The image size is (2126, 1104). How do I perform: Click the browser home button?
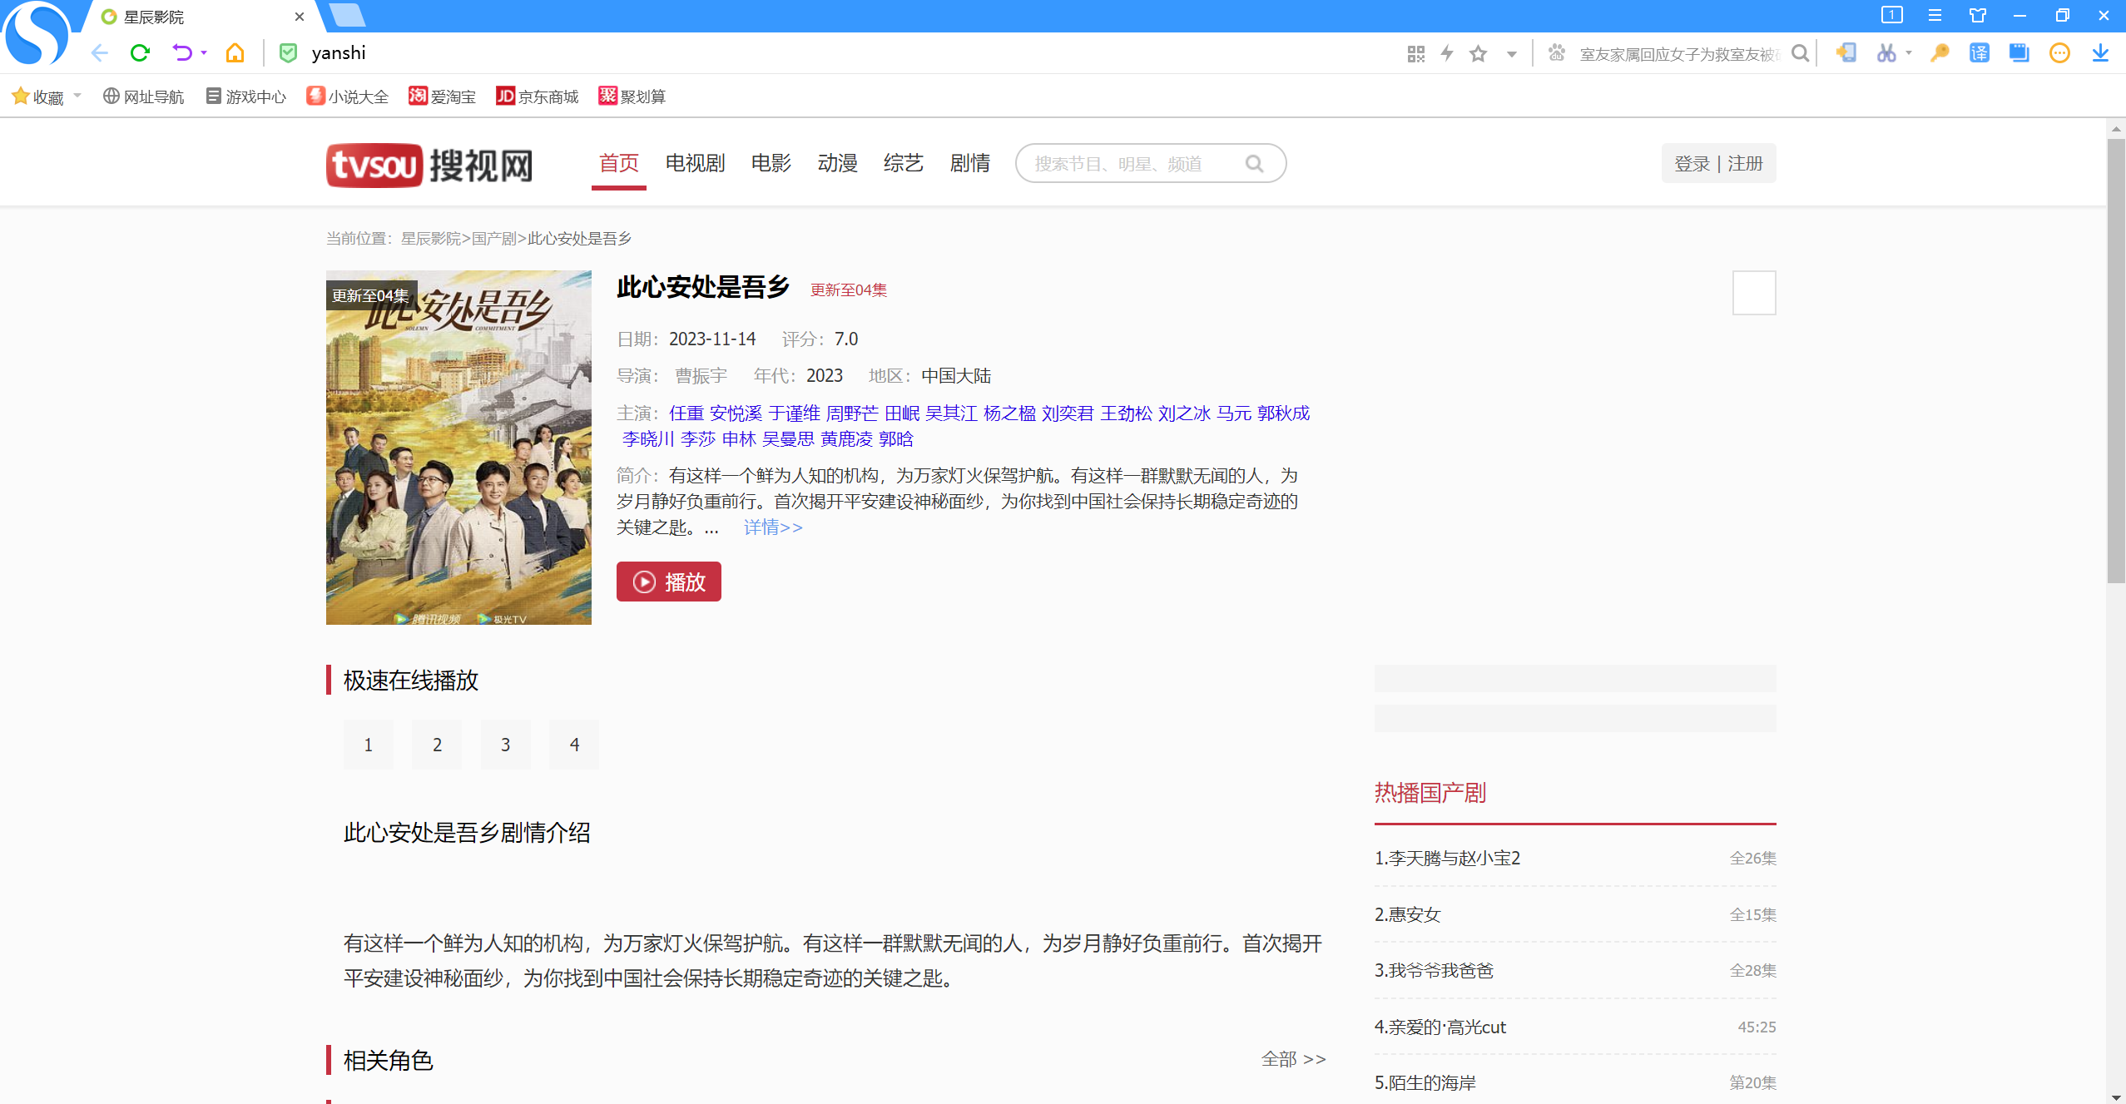[235, 53]
